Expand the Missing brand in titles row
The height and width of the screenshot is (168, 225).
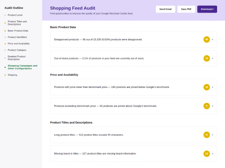[x=212, y=154]
